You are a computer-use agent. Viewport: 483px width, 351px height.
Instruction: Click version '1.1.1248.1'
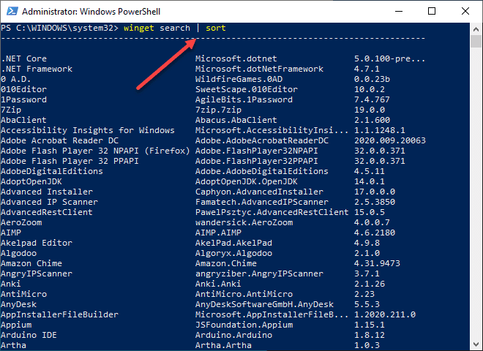(380, 130)
